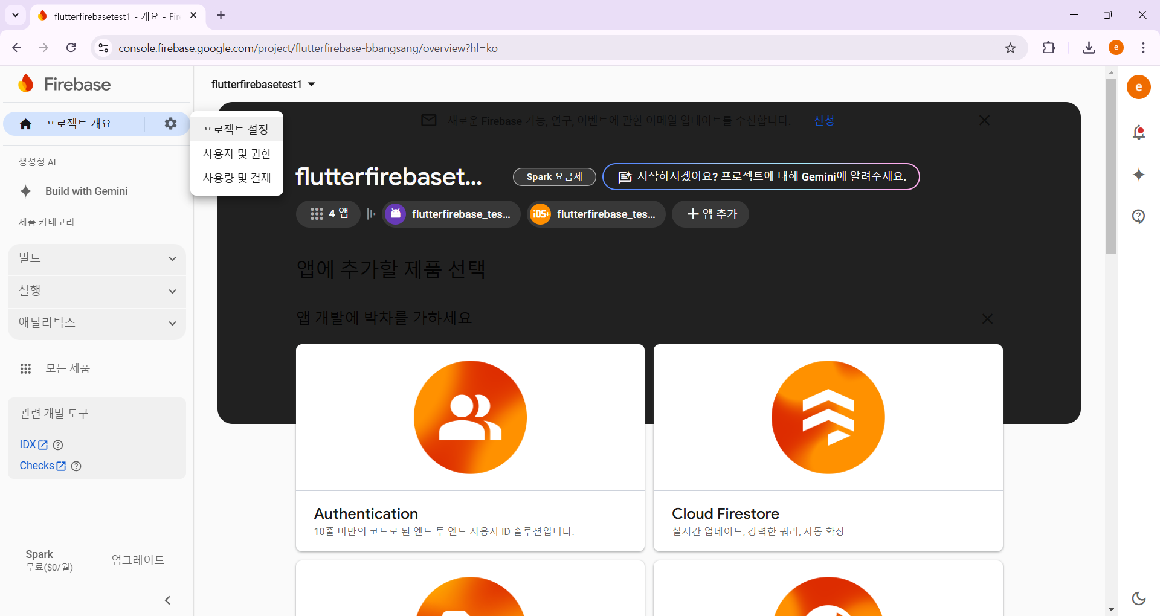The image size is (1160, 616).
Task: Open Gemini sparkle icon in right panel
Action: click(x=1138, y=175)
